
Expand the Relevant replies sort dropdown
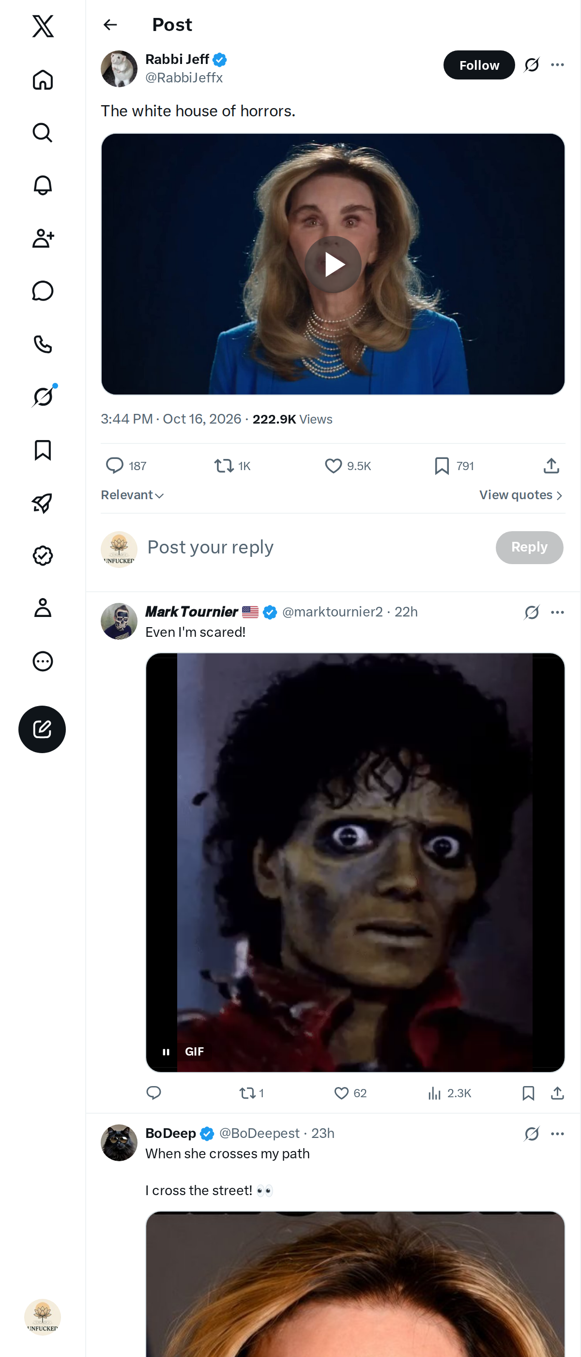[x=133, y=495]
